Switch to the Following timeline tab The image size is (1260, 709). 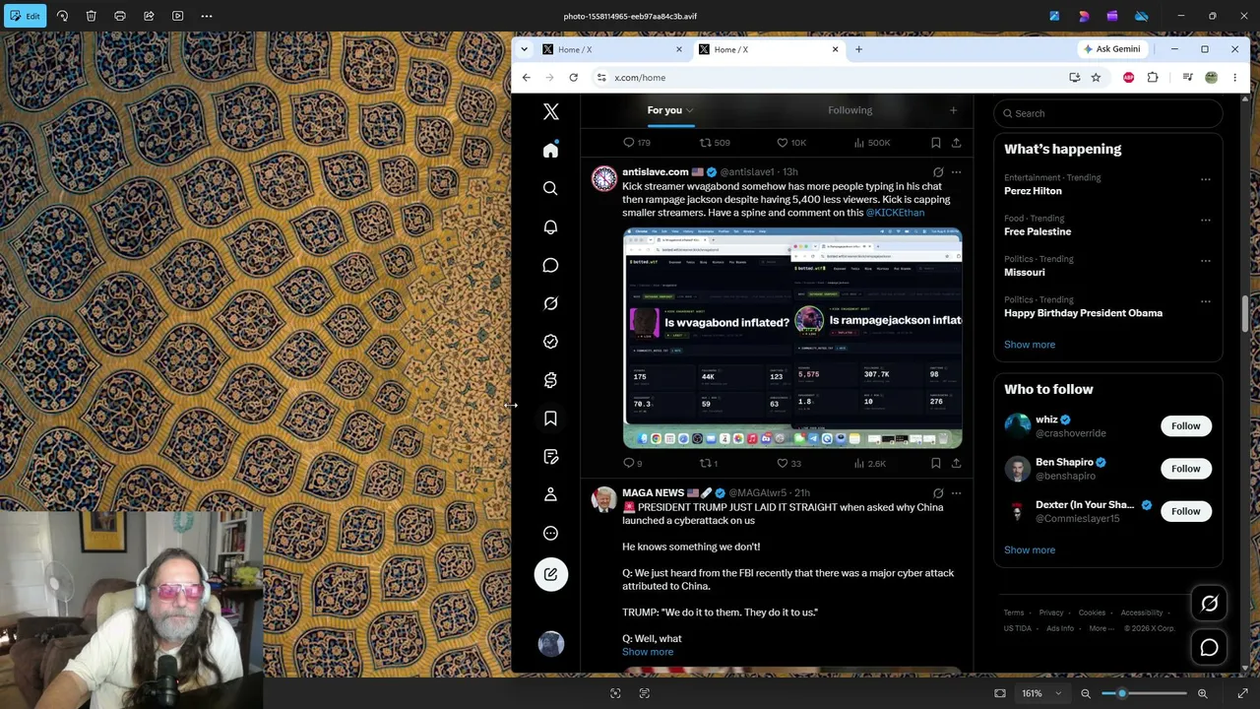tap(850, 110)
